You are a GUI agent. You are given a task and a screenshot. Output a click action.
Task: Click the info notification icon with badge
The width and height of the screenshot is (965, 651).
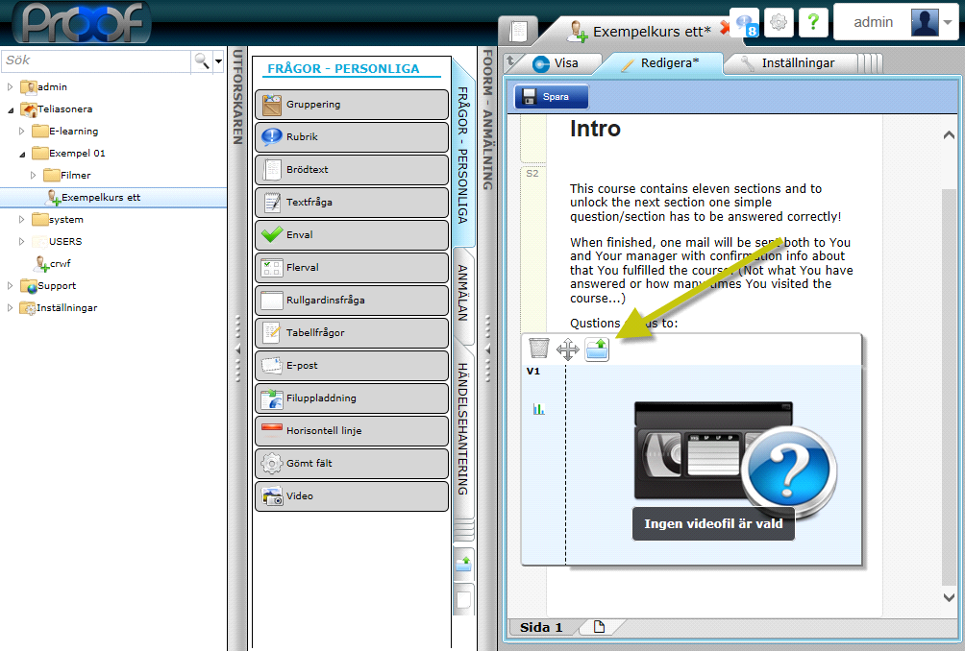pos(746,23)
